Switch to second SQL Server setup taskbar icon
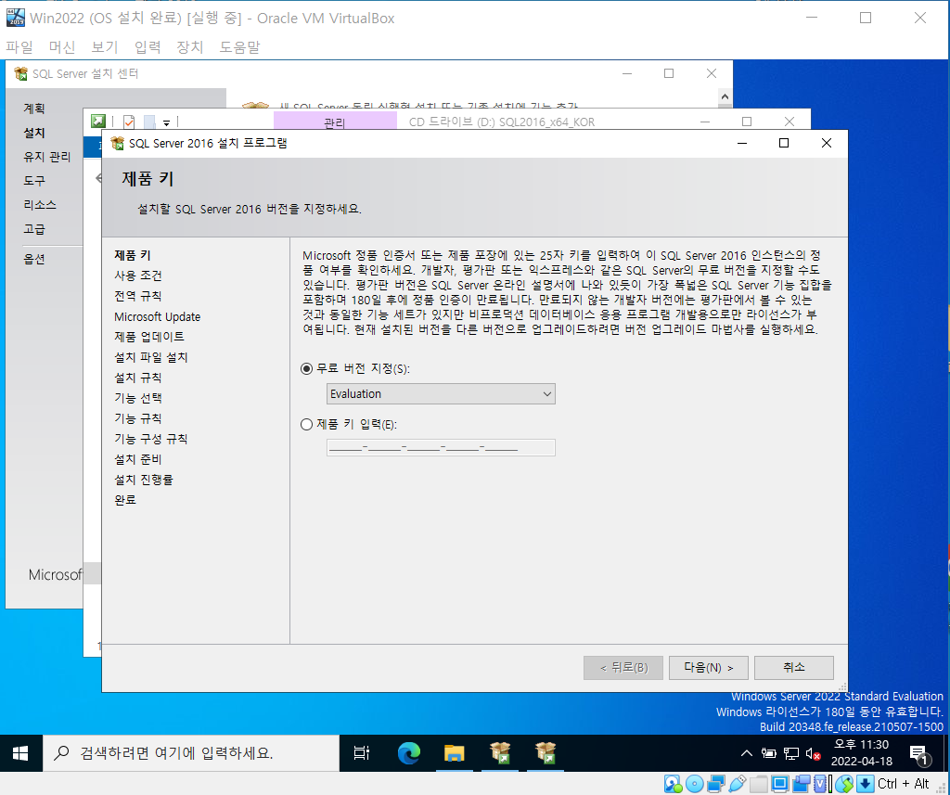Viewport: 950px width, 795px height. pyautogui.click(x=546, y=753)
